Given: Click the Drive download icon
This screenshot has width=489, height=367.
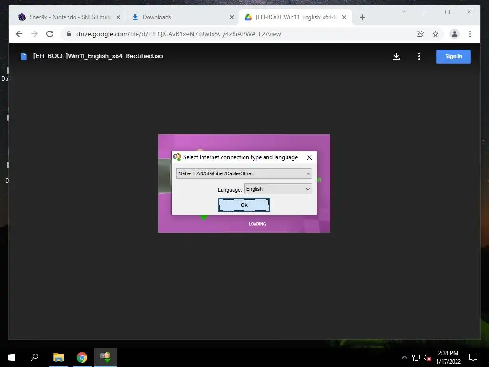Looking at the screenshot, I should [x=396, y=56].
